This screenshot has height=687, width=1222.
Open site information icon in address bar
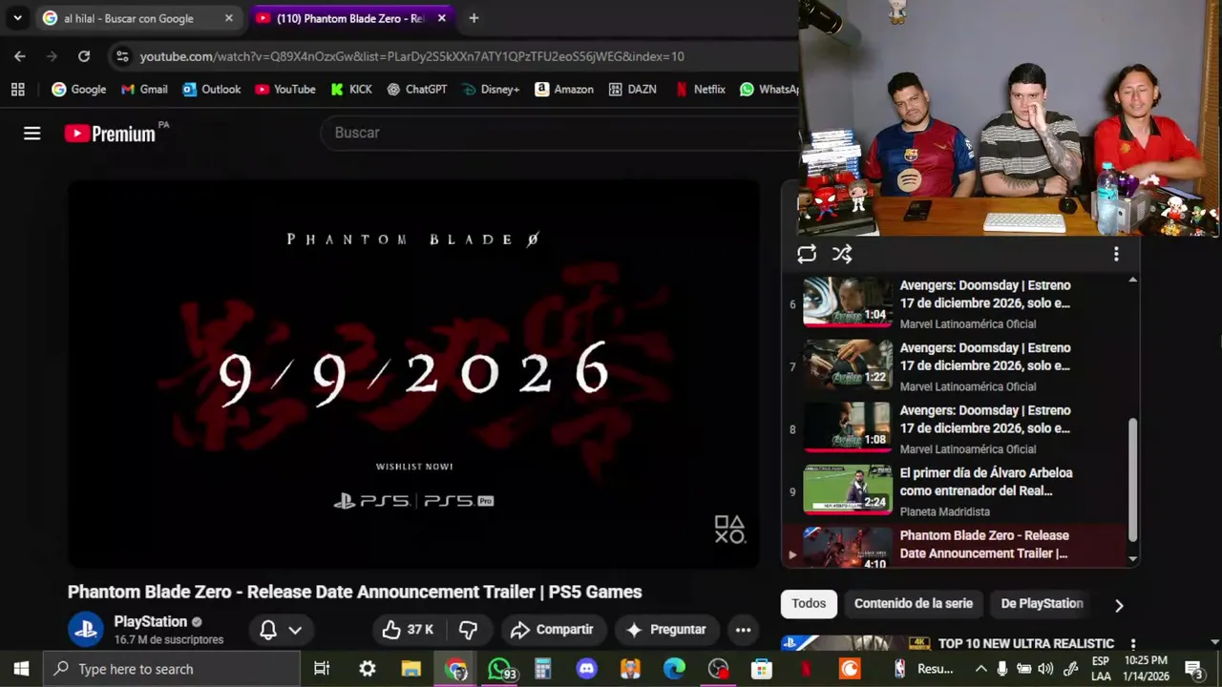coord(122,56)
